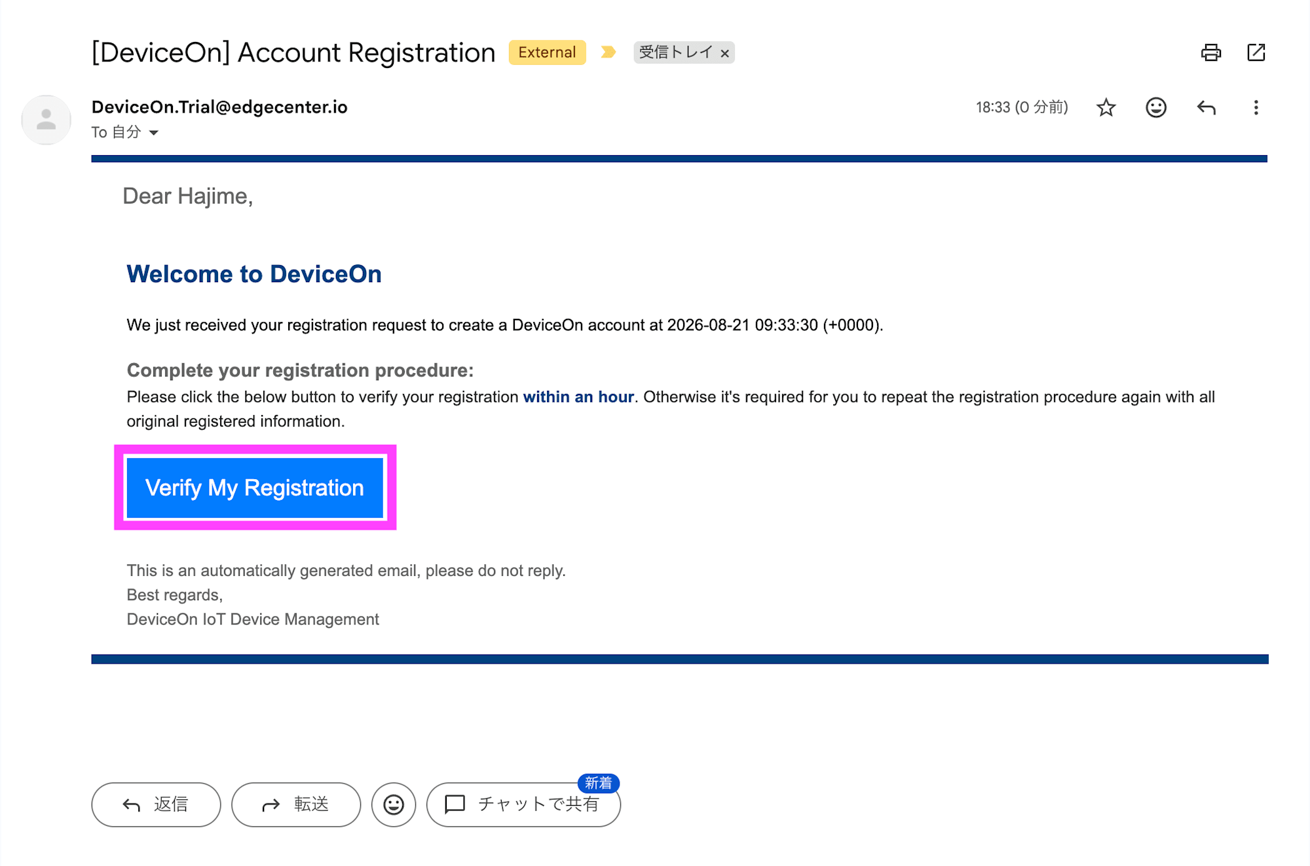Expand recipient details next to To 自分

coord(154,133)
